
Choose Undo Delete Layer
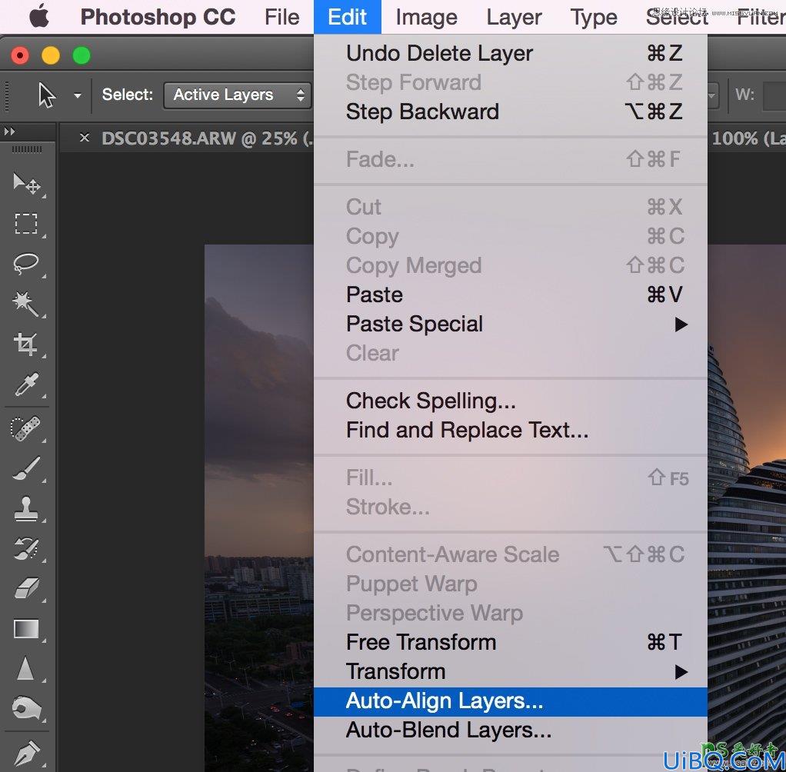coord(511,53)
